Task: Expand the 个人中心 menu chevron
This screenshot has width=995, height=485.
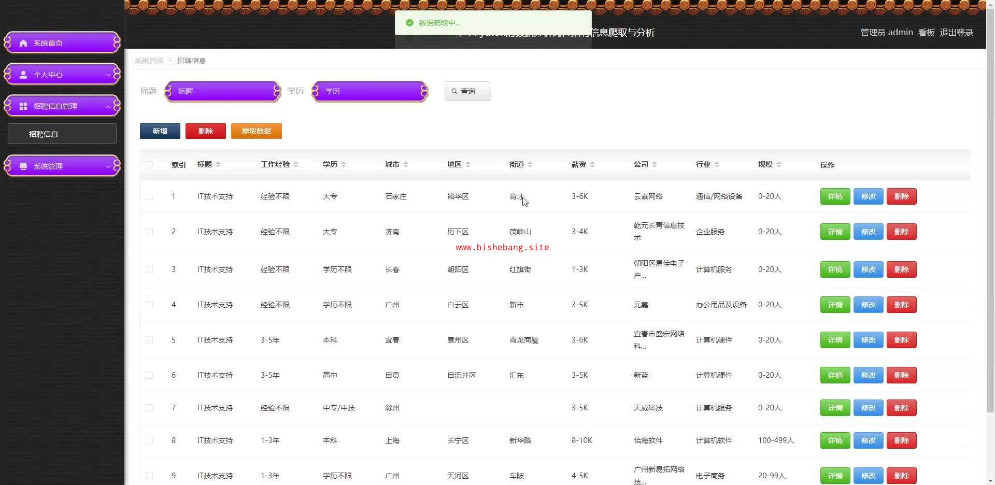Action: pyautogui.click(x=108, y=75)
